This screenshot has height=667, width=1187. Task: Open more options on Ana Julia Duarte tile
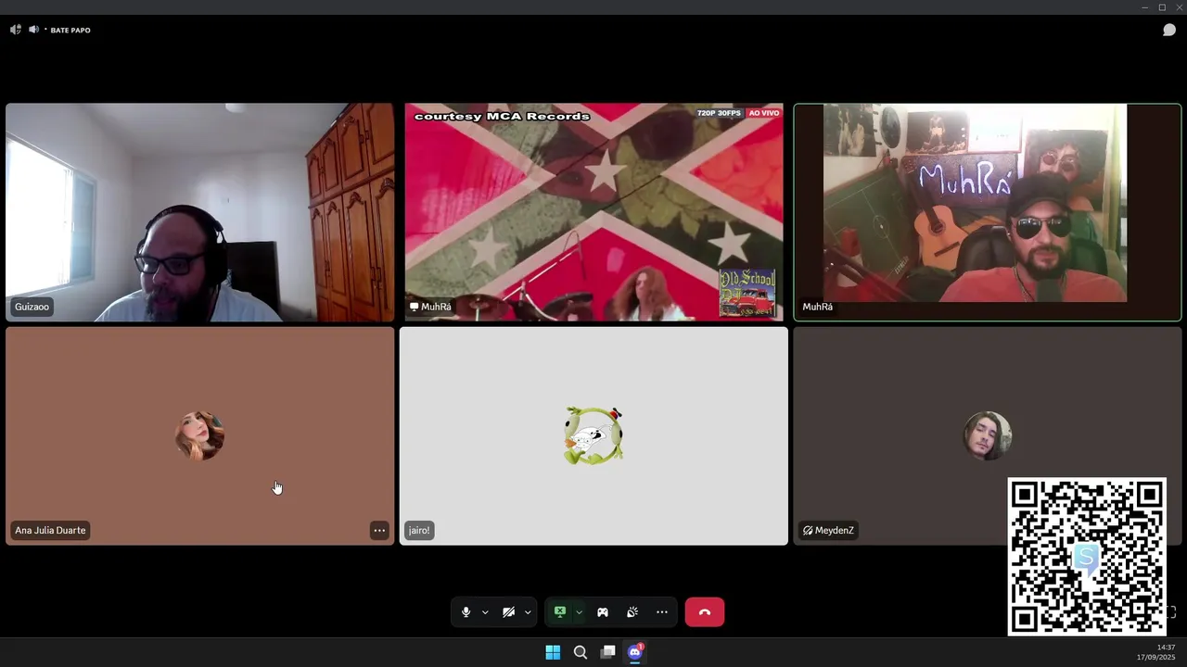pyautogui.click(x=379, y=531)
